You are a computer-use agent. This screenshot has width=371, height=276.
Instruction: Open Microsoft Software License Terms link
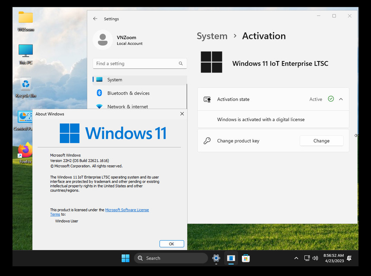pyautogui.click(x=127, y=210)
